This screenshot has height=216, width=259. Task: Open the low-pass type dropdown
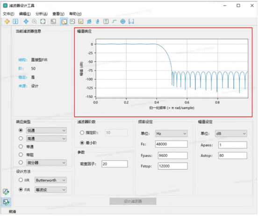pyautogui.click(x=46, y=130)
